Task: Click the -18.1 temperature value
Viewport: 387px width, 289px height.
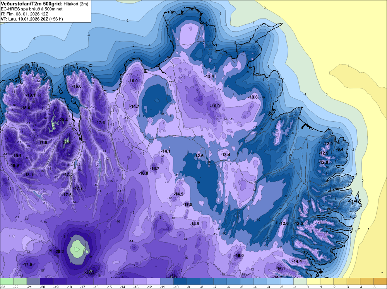Action: [x=28, y=175]
